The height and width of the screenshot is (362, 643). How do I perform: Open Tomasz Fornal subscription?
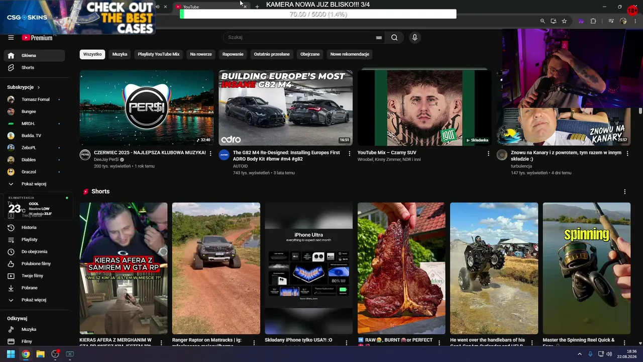pyautogui.click(x=34, y=100)
